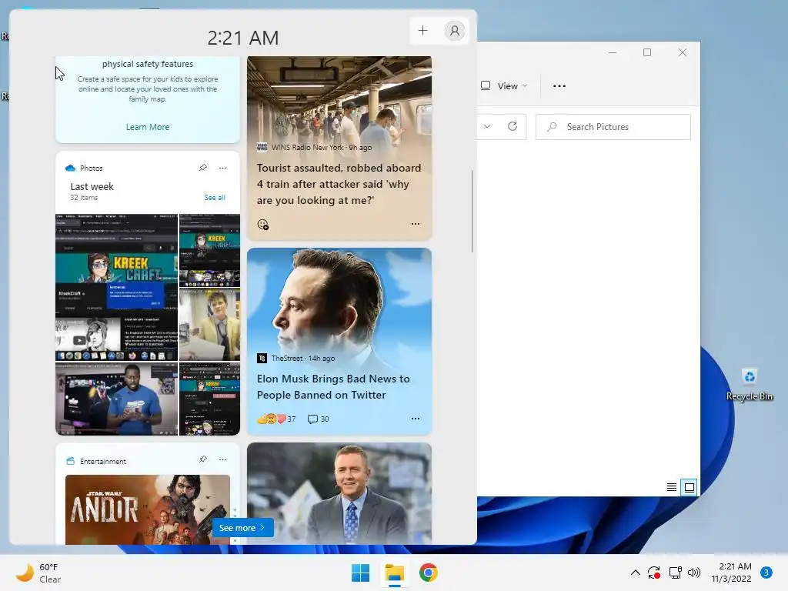The width and height of the screenshot is (788, 591).
Task: Open the Recycle Bin desktop icon
Action: point(750,385)
